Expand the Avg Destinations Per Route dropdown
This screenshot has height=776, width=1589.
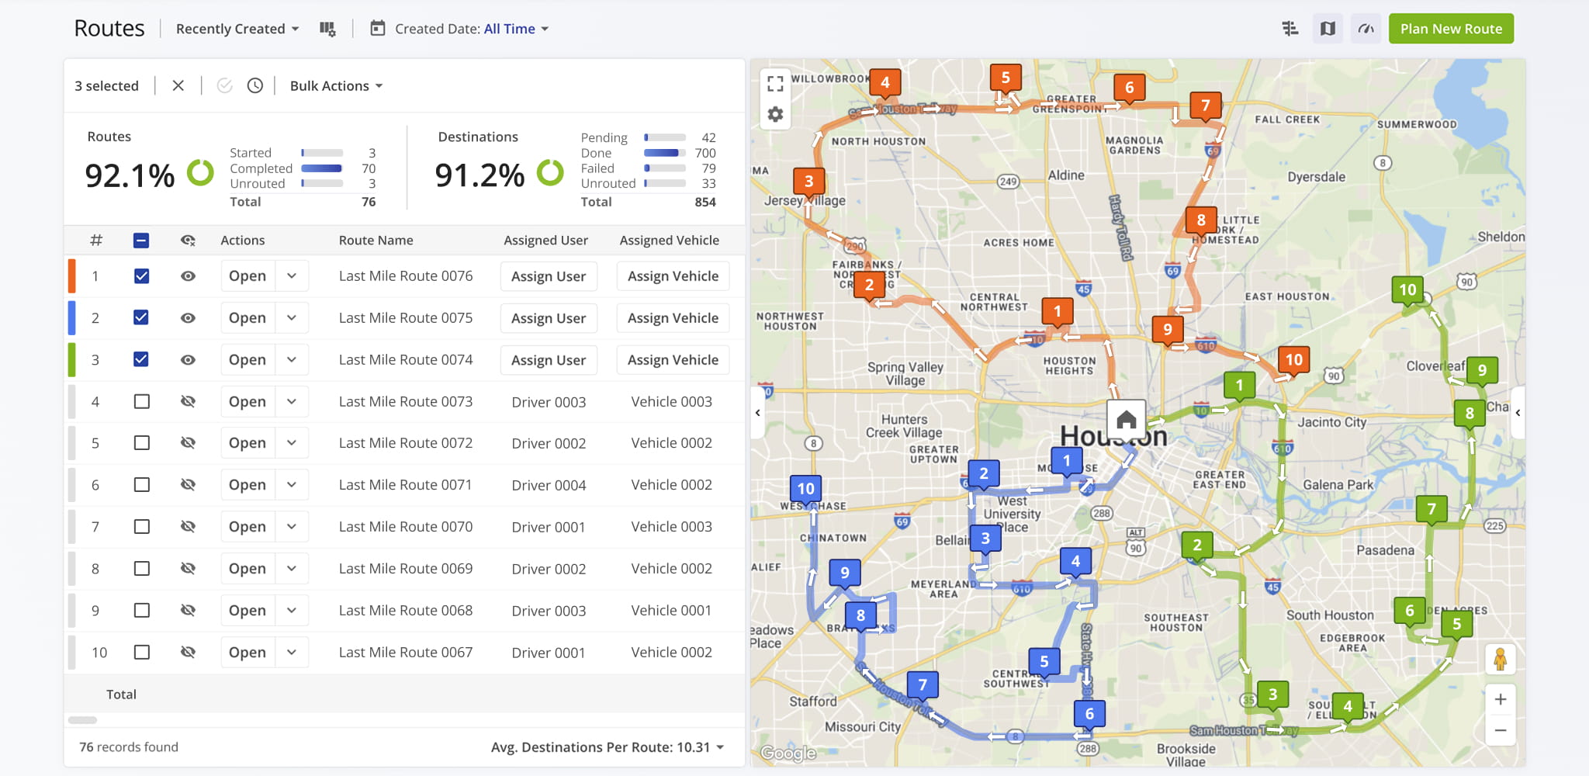click(720, 747)
